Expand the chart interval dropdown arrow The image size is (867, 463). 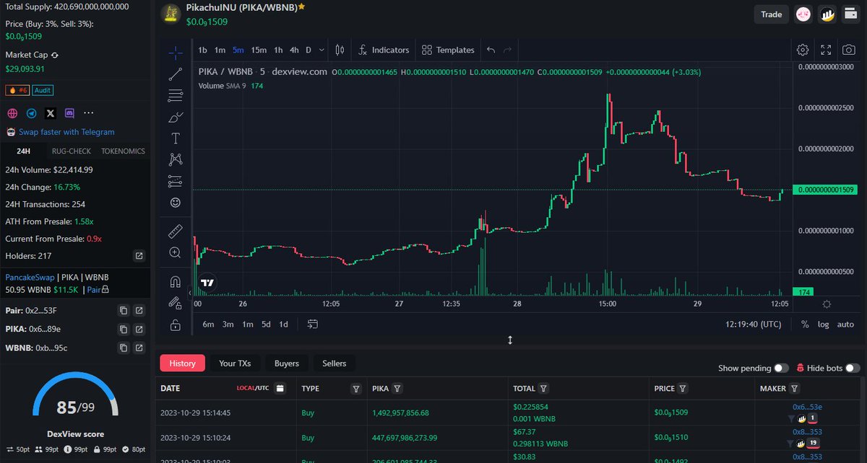(x=321, y=50)
